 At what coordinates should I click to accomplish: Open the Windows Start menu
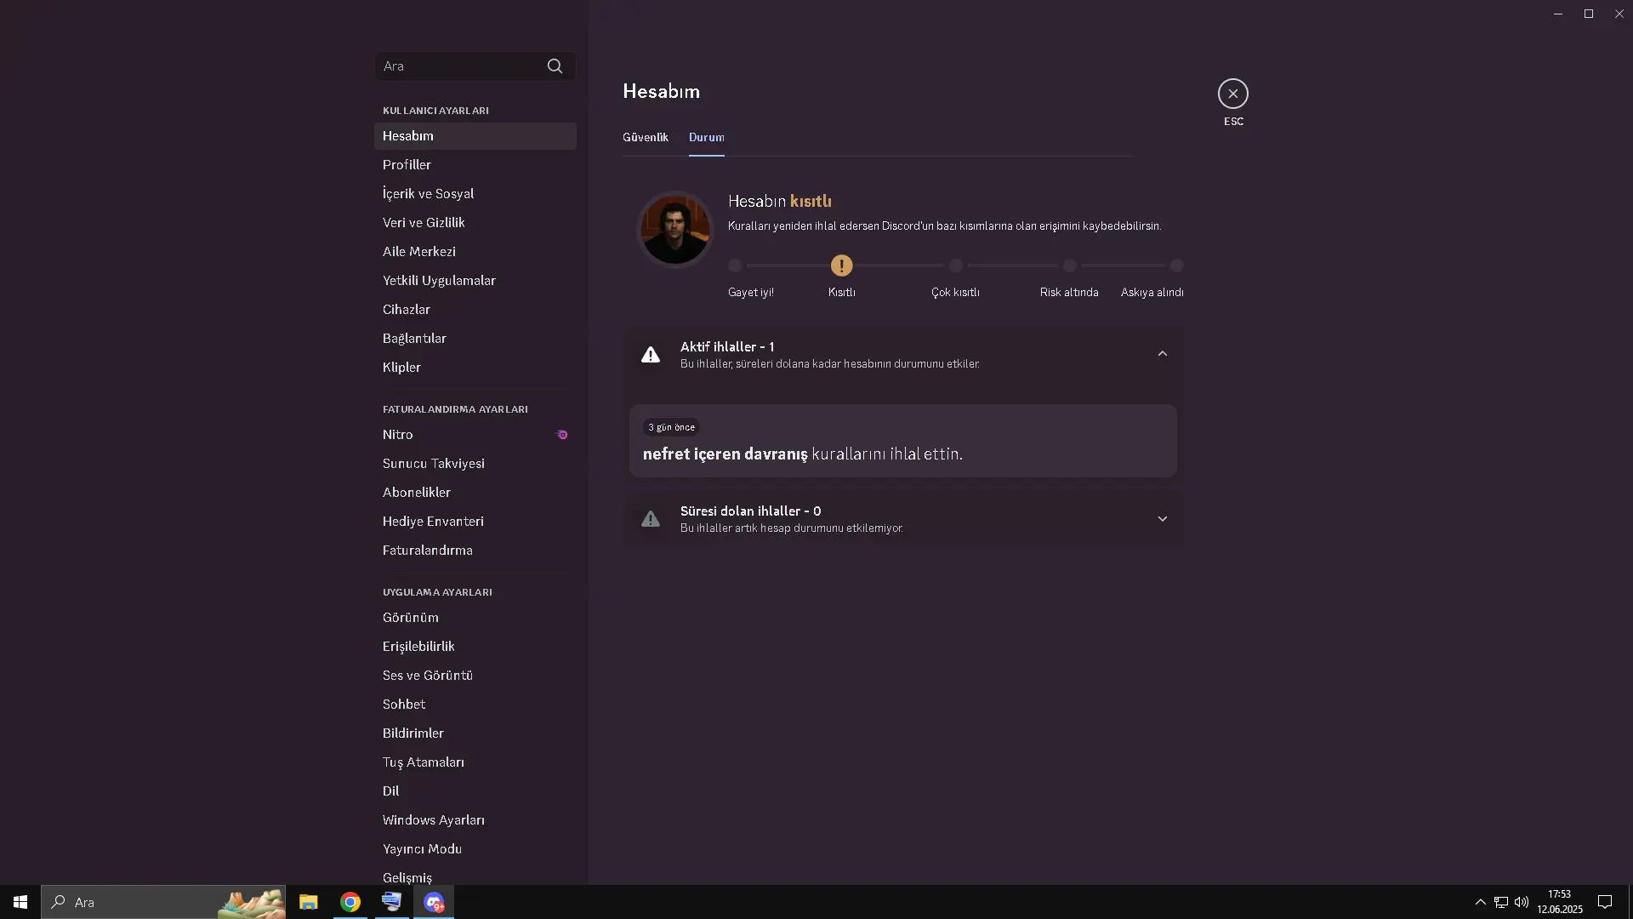[20, 902]
